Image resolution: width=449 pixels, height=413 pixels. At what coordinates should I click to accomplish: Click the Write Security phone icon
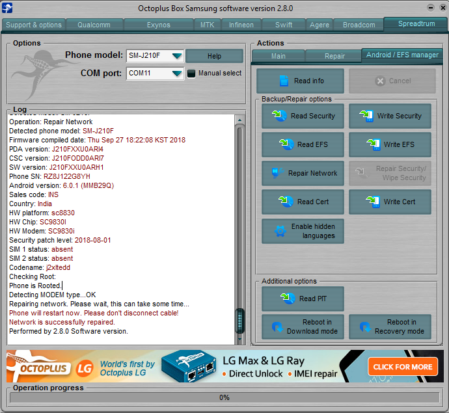(366, 116)
